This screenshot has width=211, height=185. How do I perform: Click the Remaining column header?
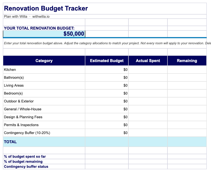[187, 61]
